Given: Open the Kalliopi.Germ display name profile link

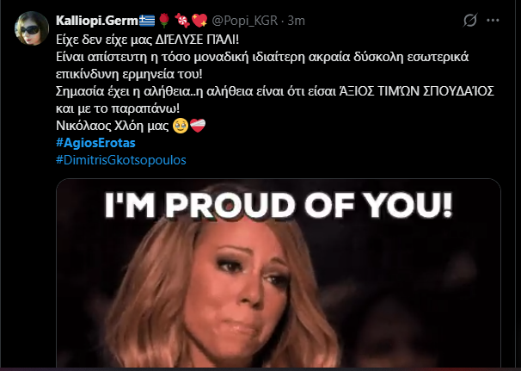Looking at the screenshot, I should [x=96, y=21].
